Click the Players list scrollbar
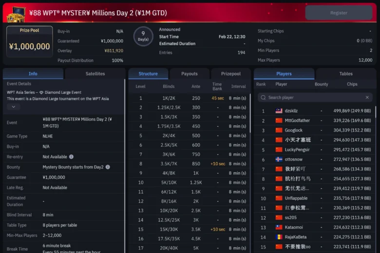 click(x=376, y=112)
